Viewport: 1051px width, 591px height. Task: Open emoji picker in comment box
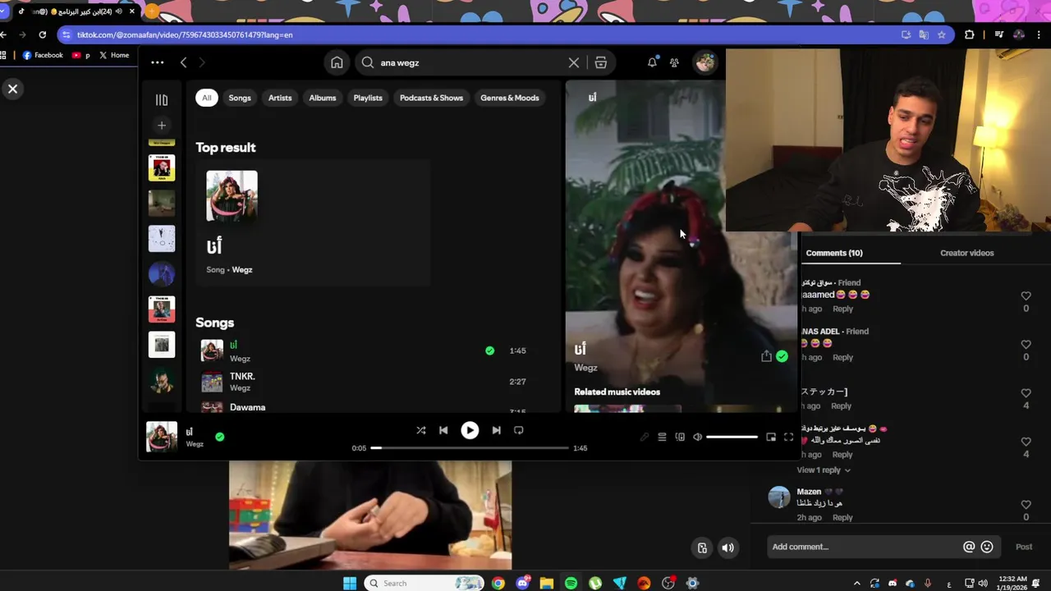[x=987, y=547]
